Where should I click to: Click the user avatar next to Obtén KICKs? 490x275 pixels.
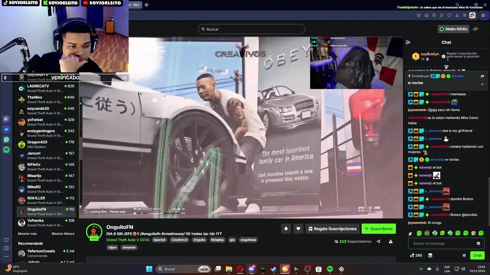click(x=475, y=29)
